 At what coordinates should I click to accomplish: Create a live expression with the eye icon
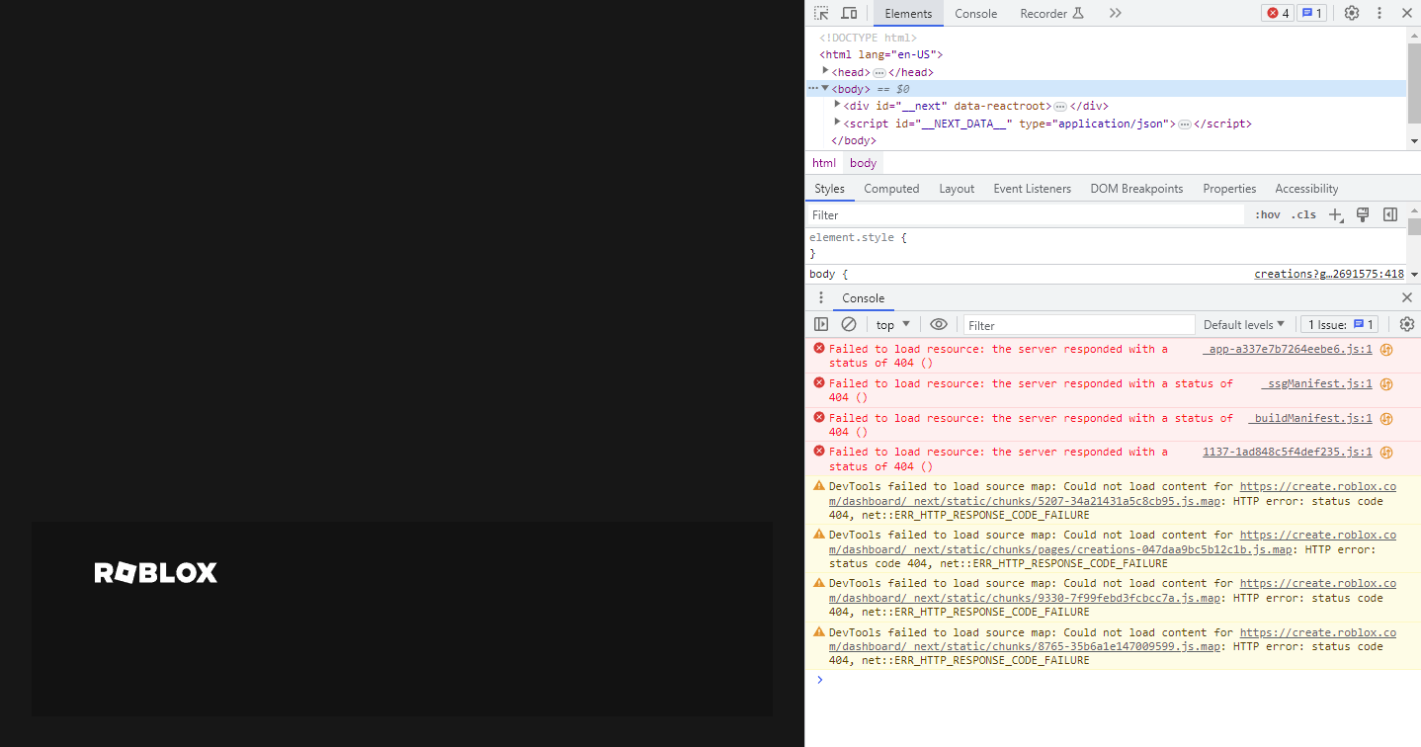click(x=939, y=324)
